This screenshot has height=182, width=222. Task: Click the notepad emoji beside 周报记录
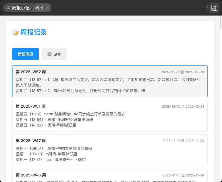tap(16, 32)
